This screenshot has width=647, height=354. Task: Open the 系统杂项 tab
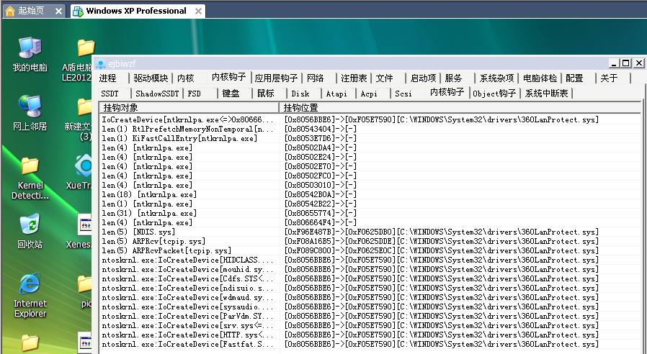coord(496,78)
